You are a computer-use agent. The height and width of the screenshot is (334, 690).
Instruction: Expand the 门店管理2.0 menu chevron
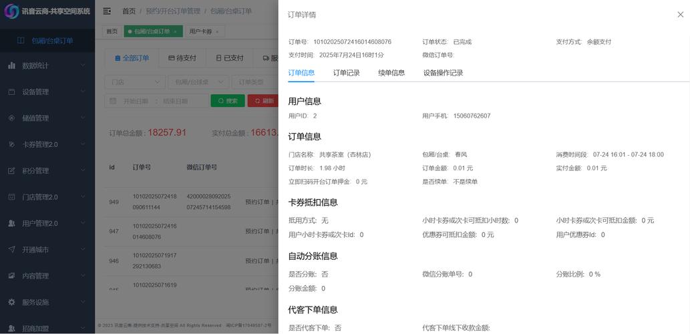pos(83,197)
